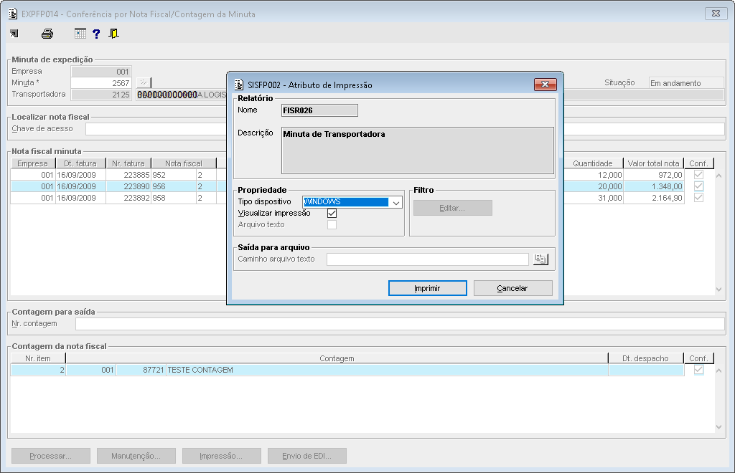Click the Contagem column header
Viewport: 735px width, 473px height.
tap(337, 358)
